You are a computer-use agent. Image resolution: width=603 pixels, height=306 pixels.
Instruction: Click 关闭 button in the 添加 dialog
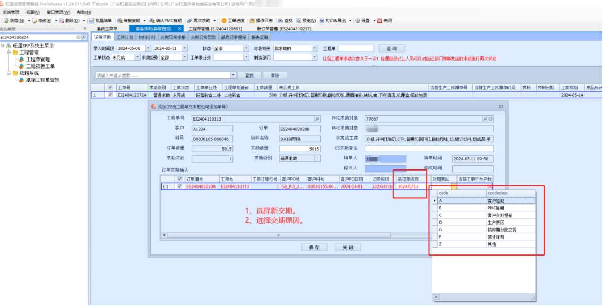[x=348, y=247]
